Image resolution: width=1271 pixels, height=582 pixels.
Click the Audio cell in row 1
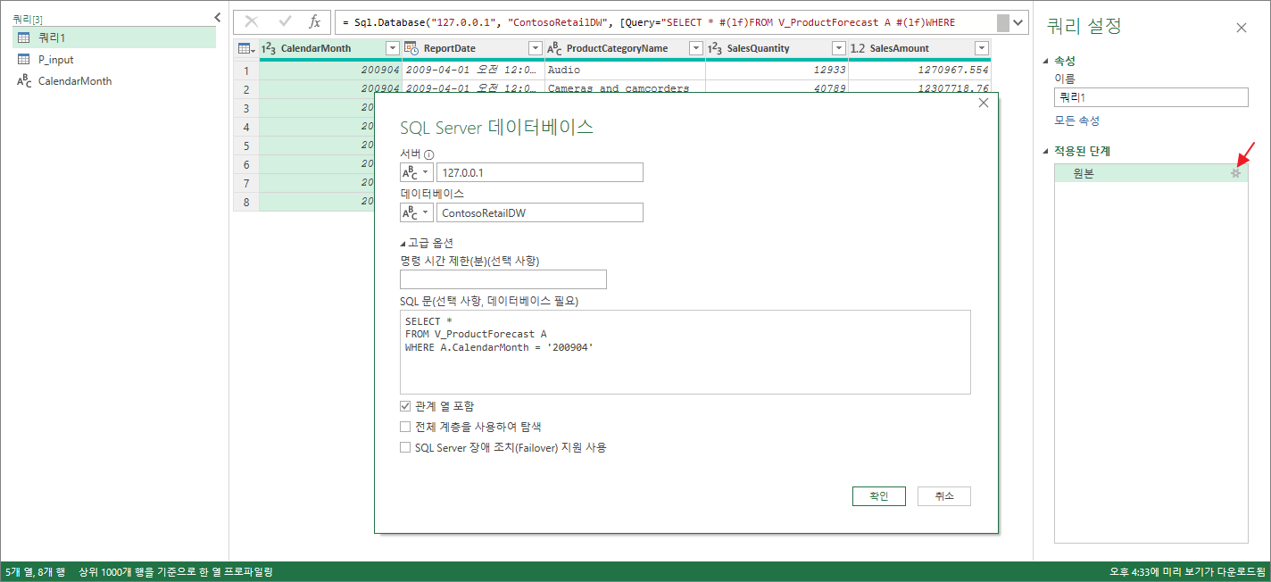click(625, 70)
